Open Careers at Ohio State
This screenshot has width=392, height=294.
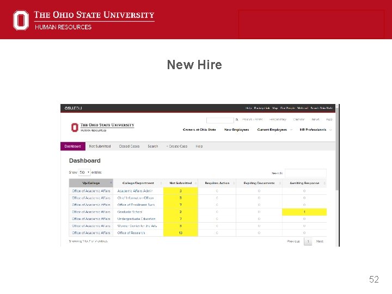199,130
